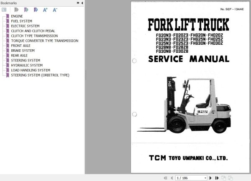Click the model line FG30N8 FD30Z8
251x181 pixels.
[x=172, y=51]
